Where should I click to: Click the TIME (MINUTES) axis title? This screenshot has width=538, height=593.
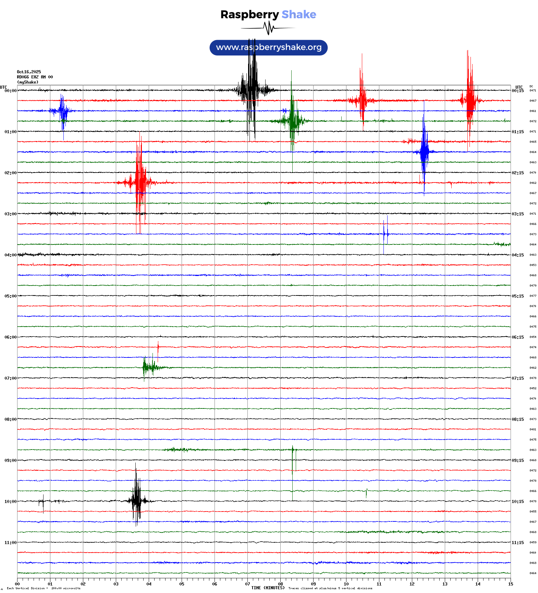coord(268,588)
